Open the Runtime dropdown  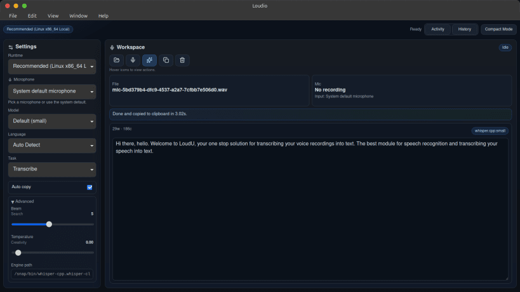point(52,67)
